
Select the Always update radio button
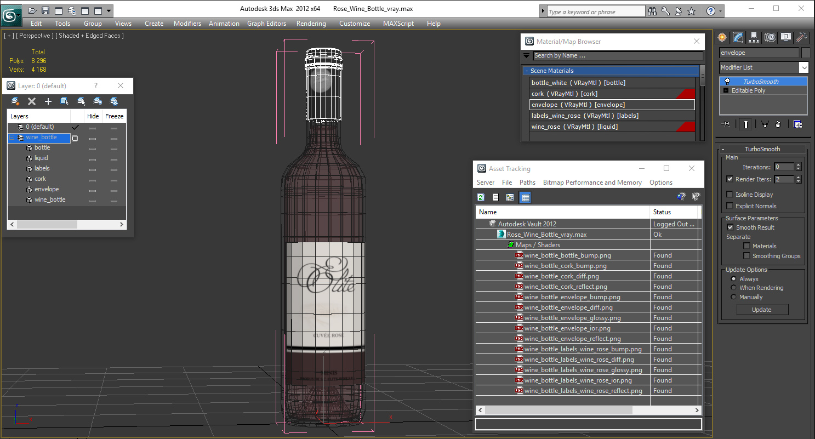pos(734,279)
